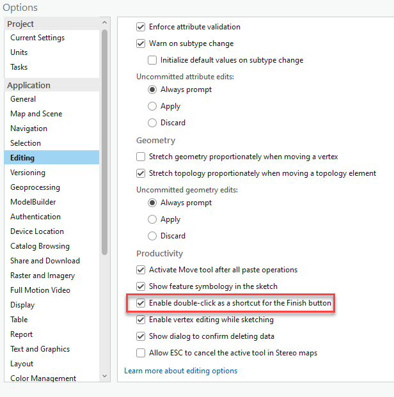Uncheck Enforce attribute validation
Image resolution: width=394 pixels, height=397 pixels.
pos(141,27)
